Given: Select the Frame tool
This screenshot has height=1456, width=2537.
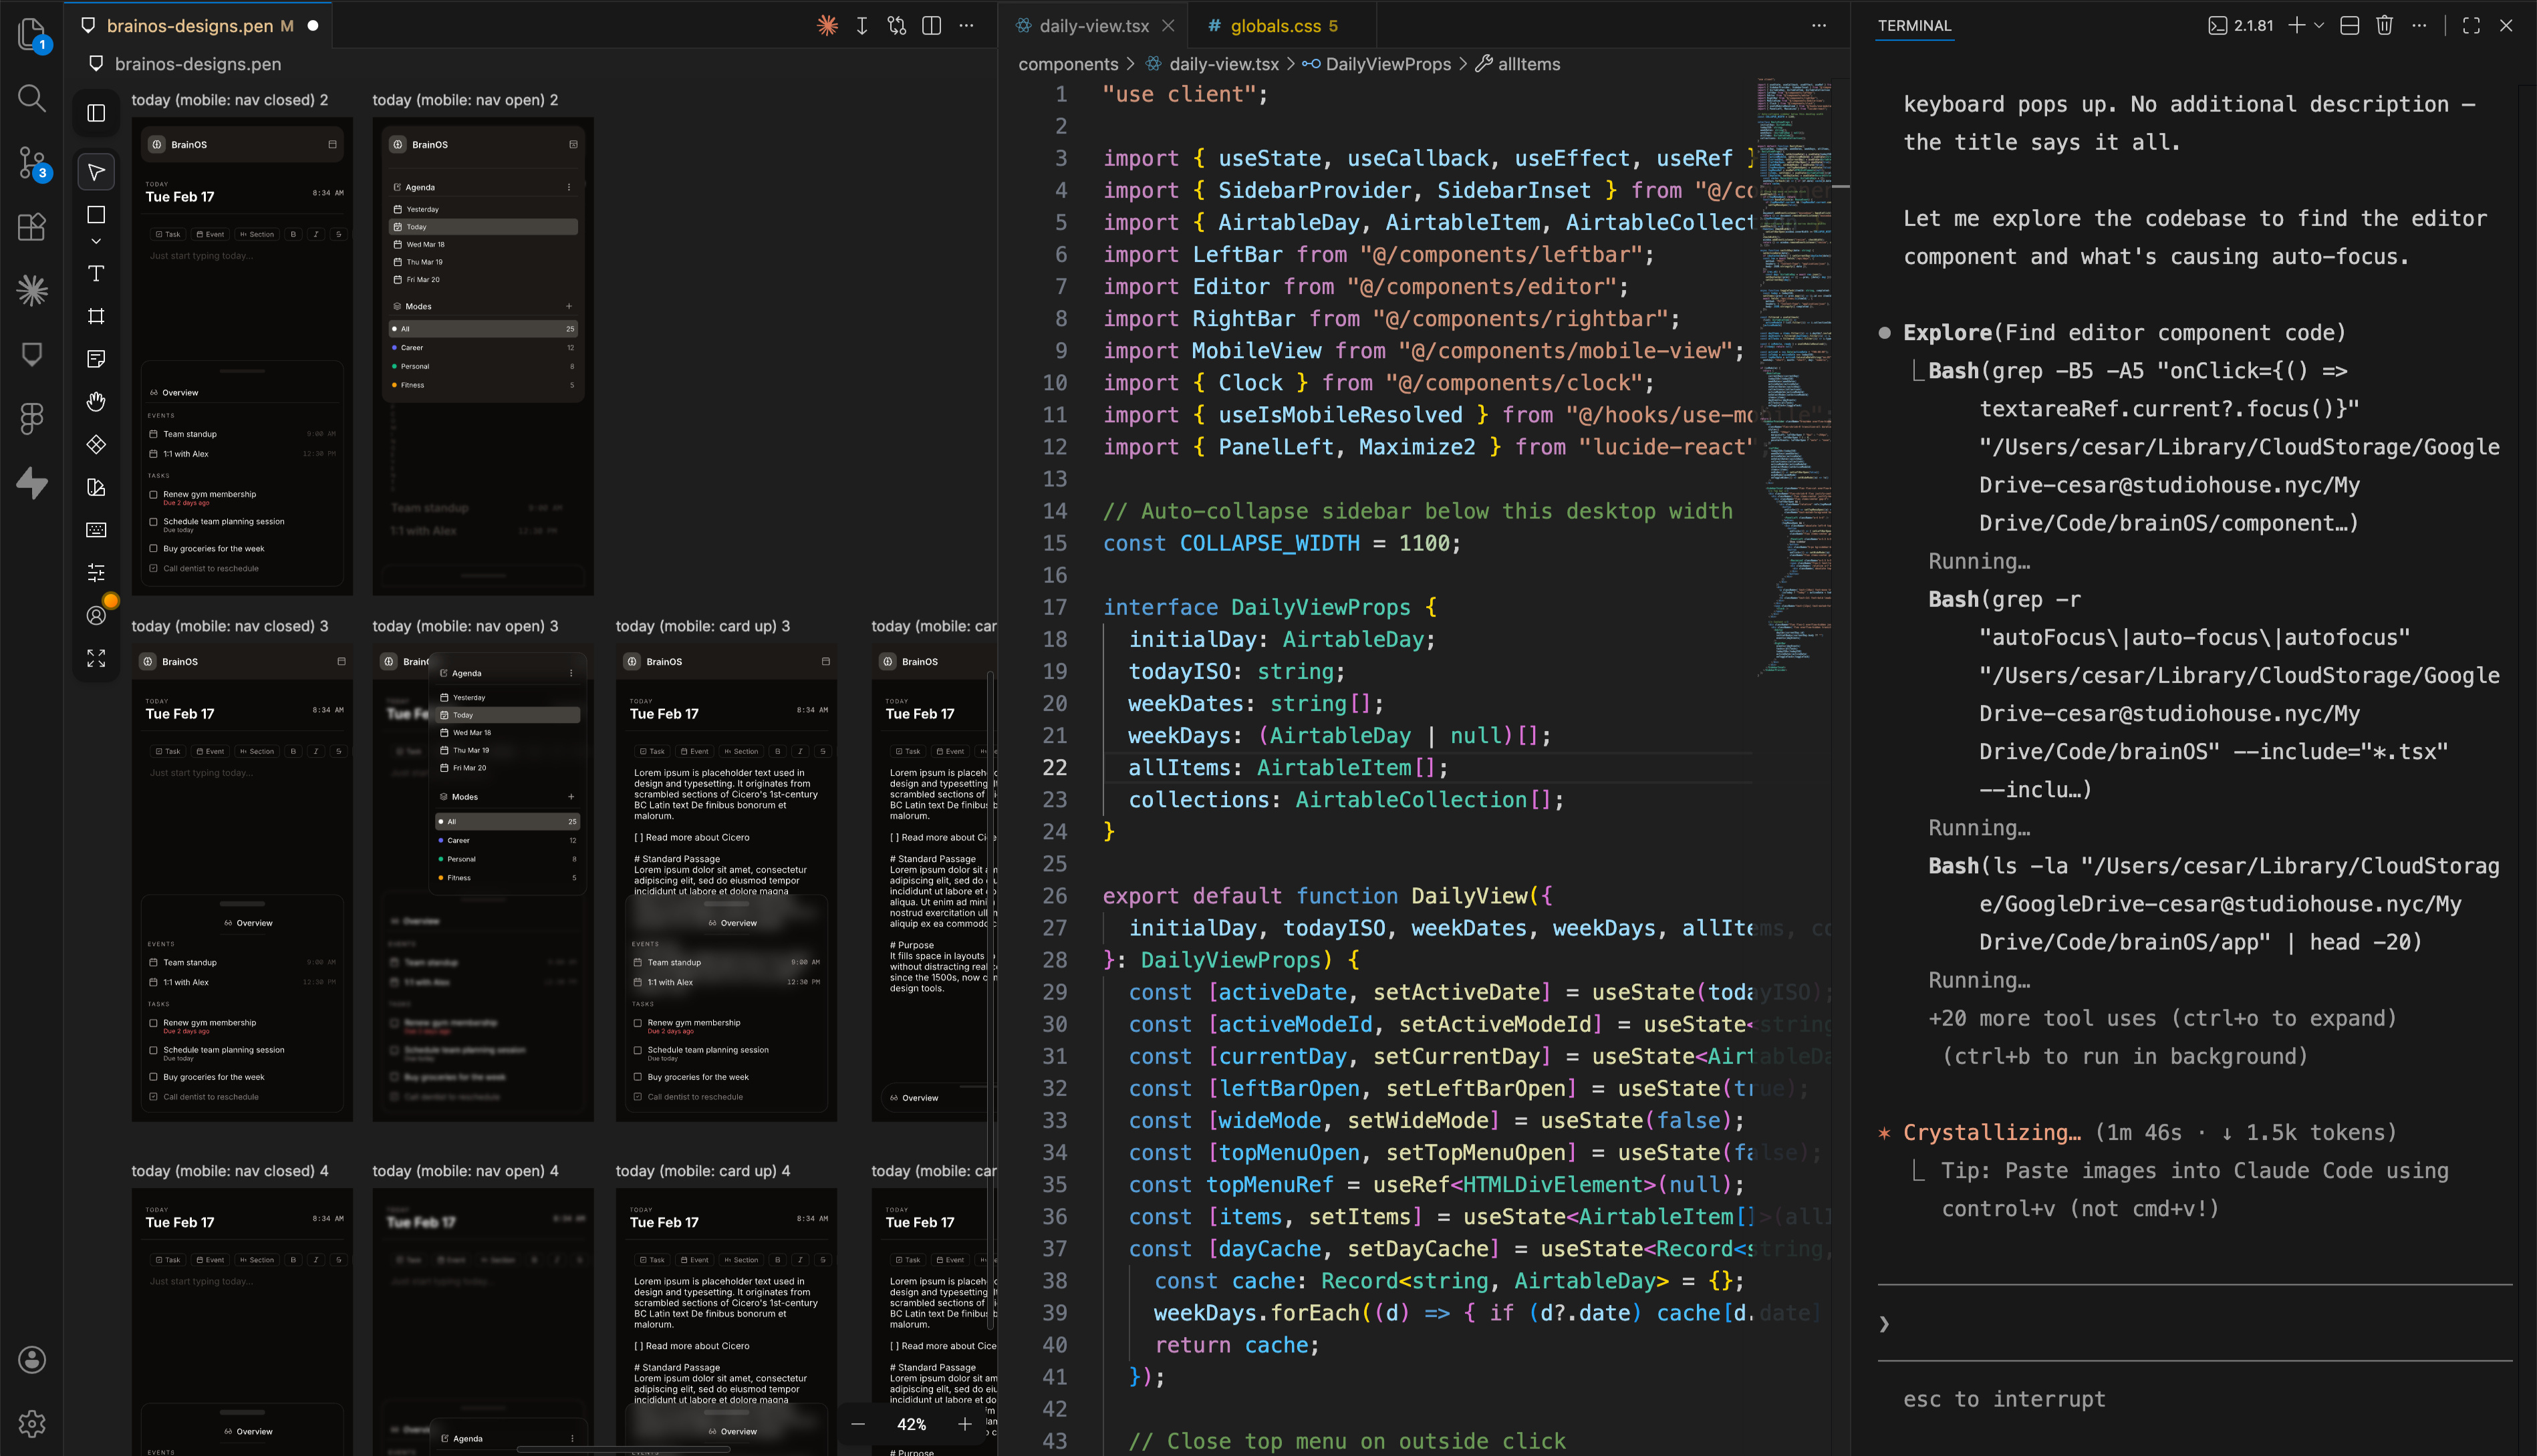Looking at the screenshot, I should point(96,316).
